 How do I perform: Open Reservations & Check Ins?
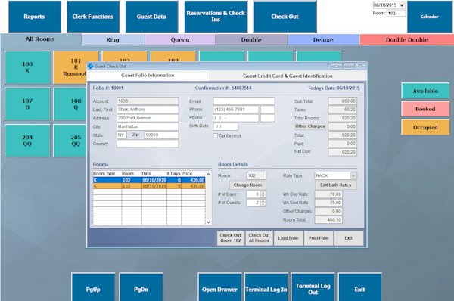click(216, 17)
